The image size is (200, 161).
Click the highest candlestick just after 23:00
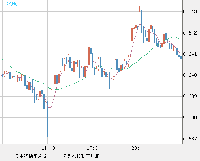click(140, 19)
